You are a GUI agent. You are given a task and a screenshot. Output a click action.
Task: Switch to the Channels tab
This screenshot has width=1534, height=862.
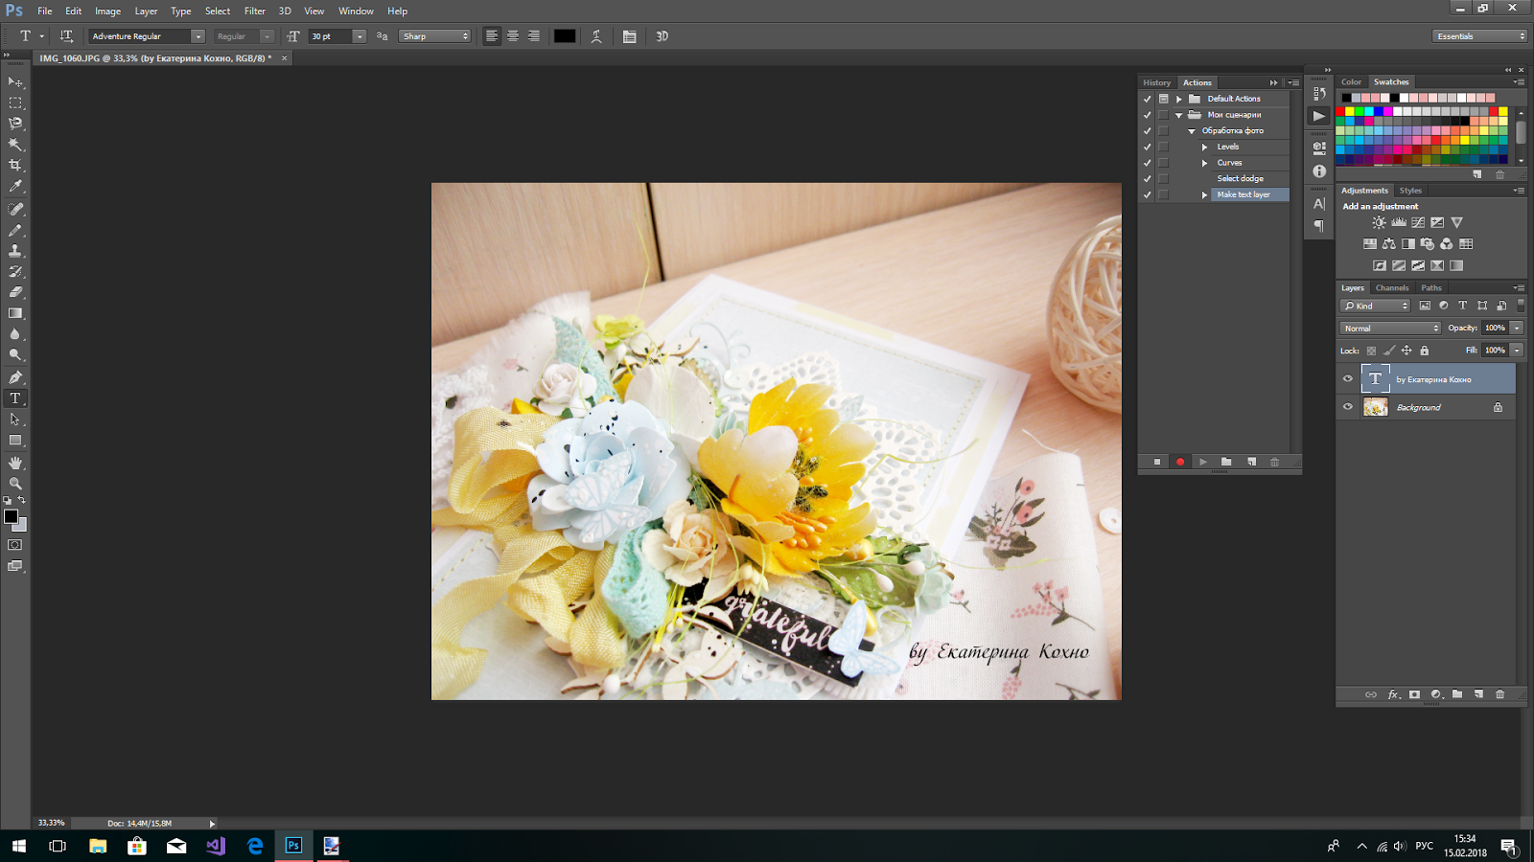coord(1392,287)
